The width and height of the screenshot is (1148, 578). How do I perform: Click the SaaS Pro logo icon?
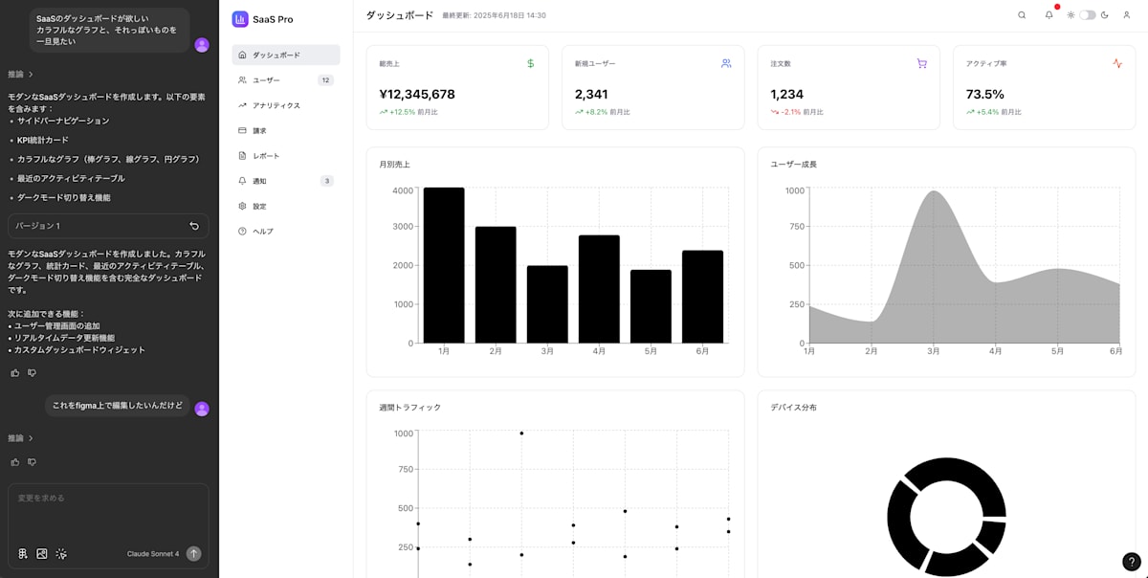pos(240,19)
